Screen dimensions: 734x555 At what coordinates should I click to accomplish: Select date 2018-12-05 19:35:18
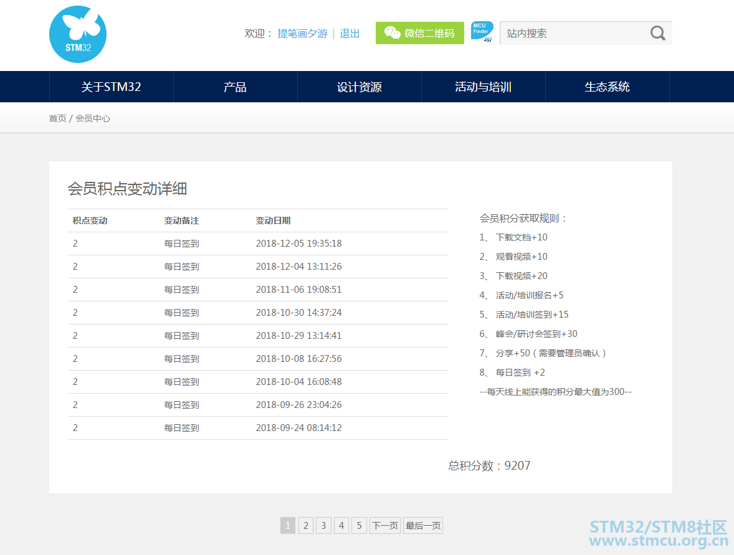298,244
